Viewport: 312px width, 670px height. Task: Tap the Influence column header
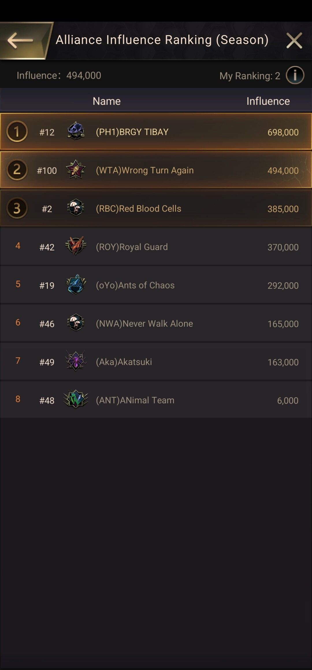tap(268, 101)
